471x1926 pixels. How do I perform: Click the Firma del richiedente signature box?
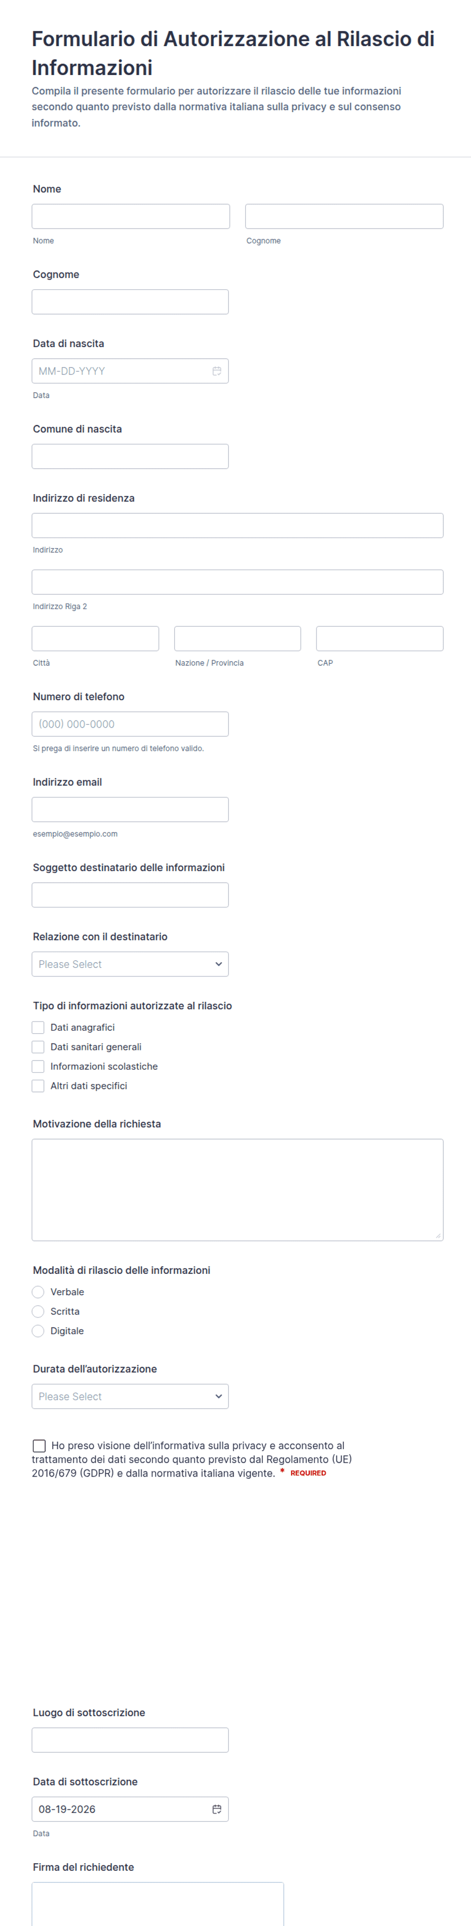pyautogui.click(x=158, y=1904)
